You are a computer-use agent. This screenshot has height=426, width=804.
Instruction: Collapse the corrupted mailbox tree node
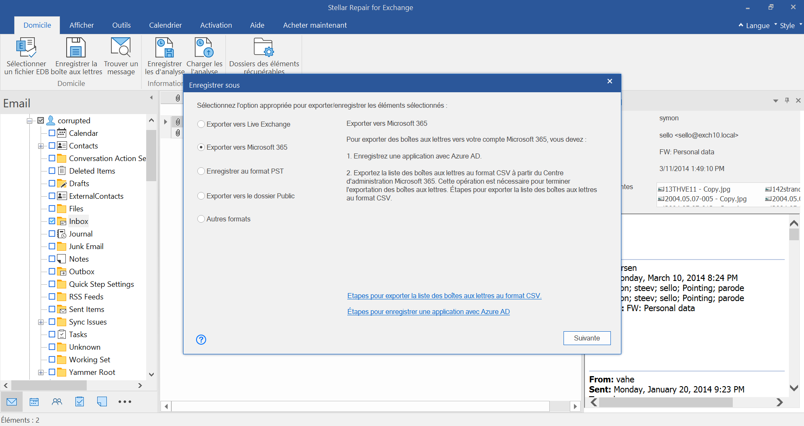click(30, 121)
